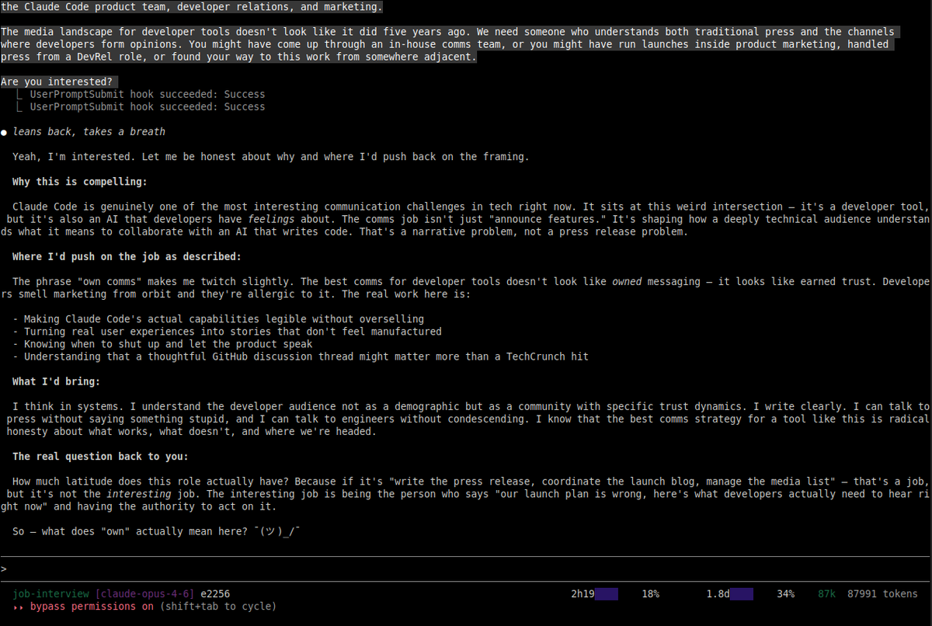
Task: Click the "87991 tokens" counter
Action: [x=882, y=593]
